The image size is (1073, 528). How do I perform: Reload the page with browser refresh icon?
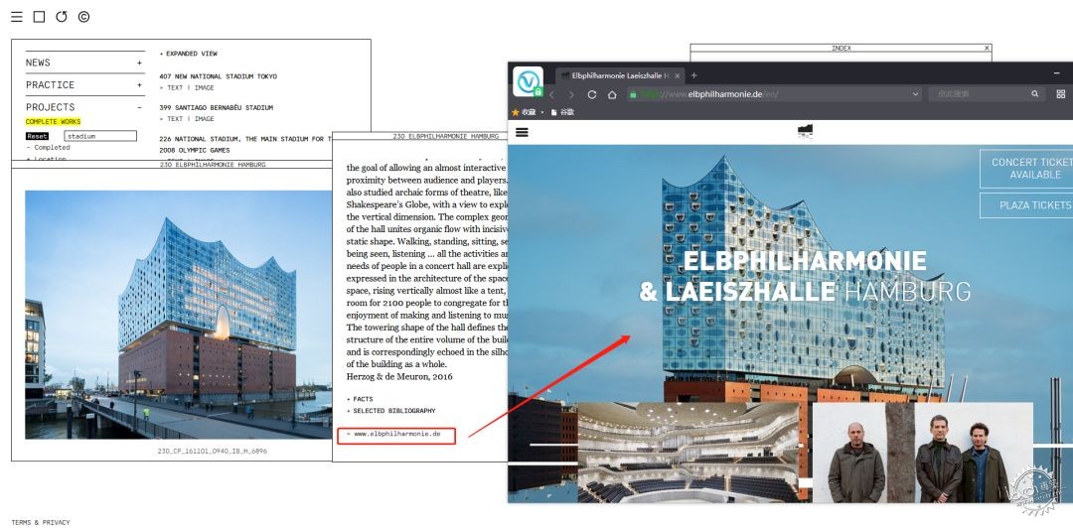[592, 94]
